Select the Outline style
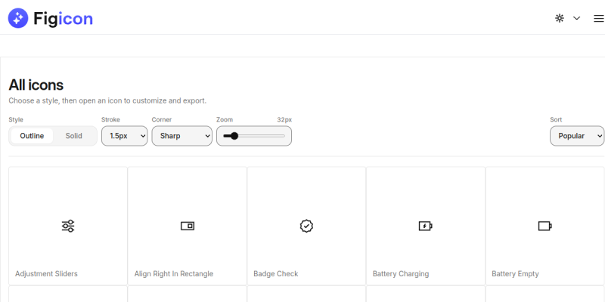 tap(32, 136)
